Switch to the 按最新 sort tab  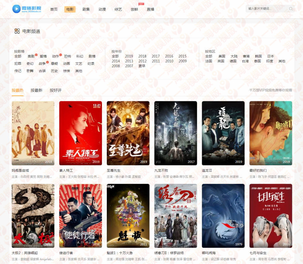(x=37, y=90)
